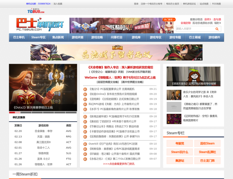This screenshot has height=179, width=233.
Task: Open 《天空之心：破翼传说》评测 link
Action: [x=106, y=72]
